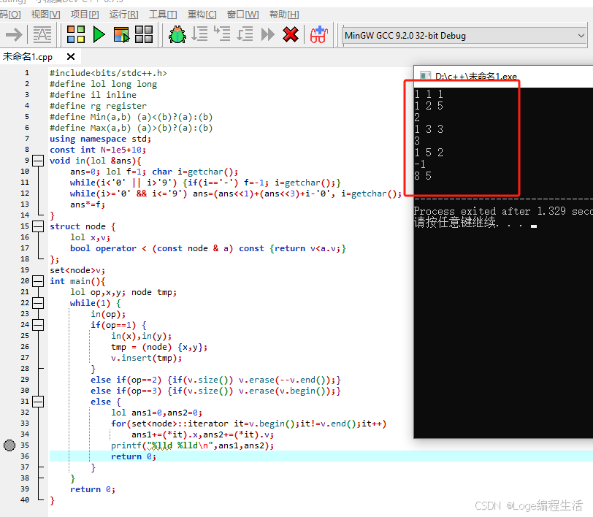Click the '#define lol long long' line
Viewport: 593px width, 517px height.
coord(103,84)
